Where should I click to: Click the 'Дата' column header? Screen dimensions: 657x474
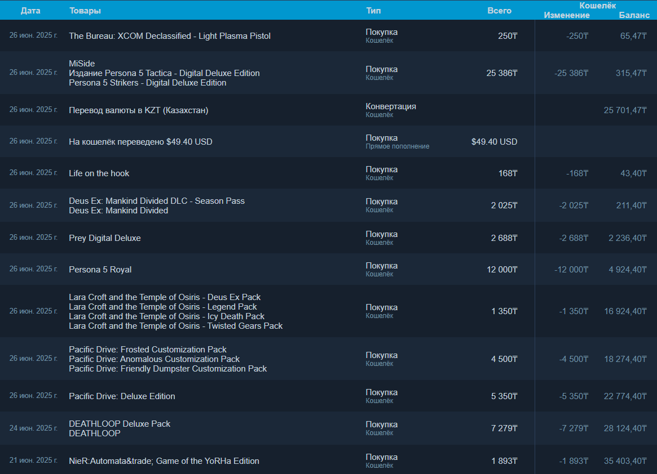coord(30,11)
